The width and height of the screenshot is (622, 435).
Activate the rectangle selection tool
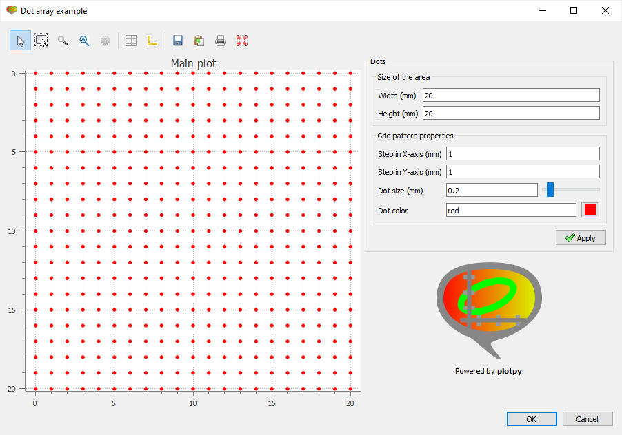click(41, 41)
